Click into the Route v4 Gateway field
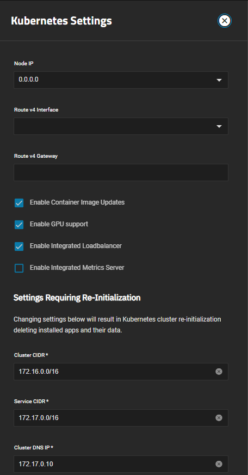Viewport: 248px width, 475px height. pos(121,172)
